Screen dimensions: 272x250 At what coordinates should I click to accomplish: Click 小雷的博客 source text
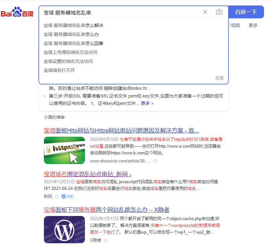point(54,117)
